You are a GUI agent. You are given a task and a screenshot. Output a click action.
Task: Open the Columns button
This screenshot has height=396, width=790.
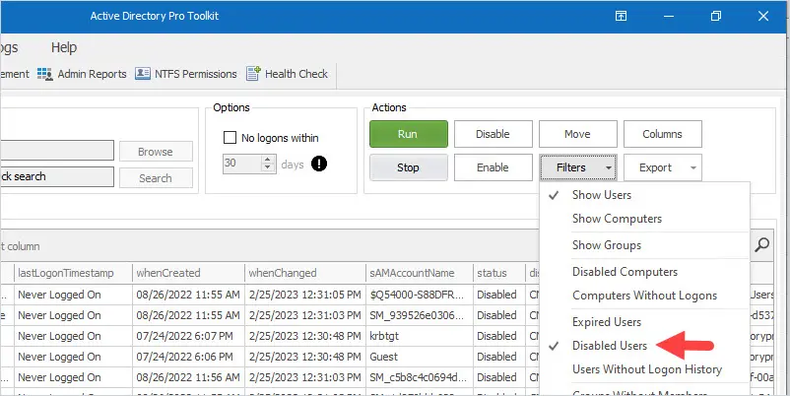click(x=663, y=134)
